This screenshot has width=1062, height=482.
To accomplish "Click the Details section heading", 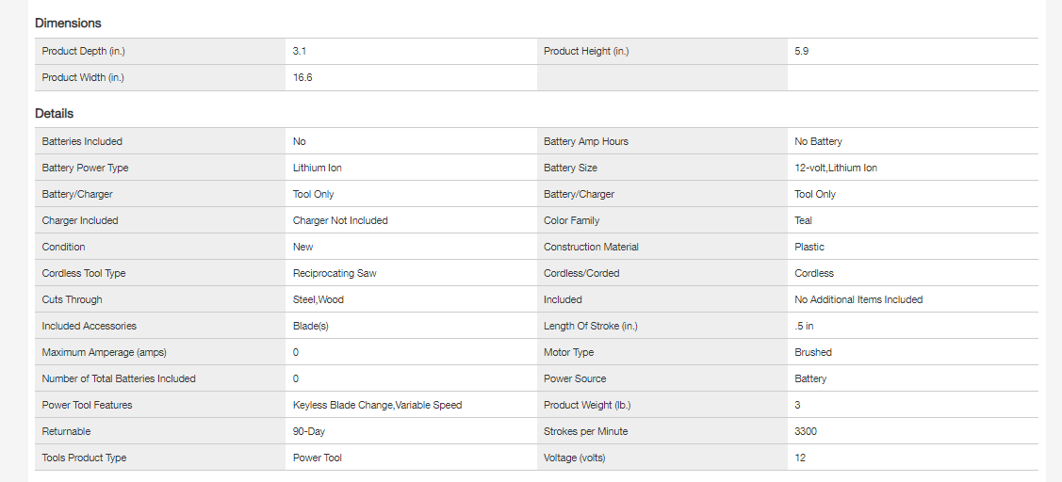I will [54, 113].
